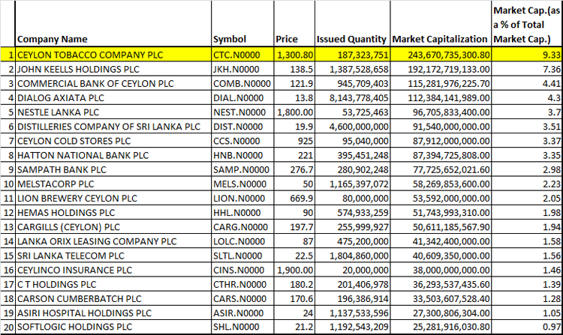The height and width of the screenshot is (335, 563).
Task: Click symbol DIAL.N0000
Action: 242,98
